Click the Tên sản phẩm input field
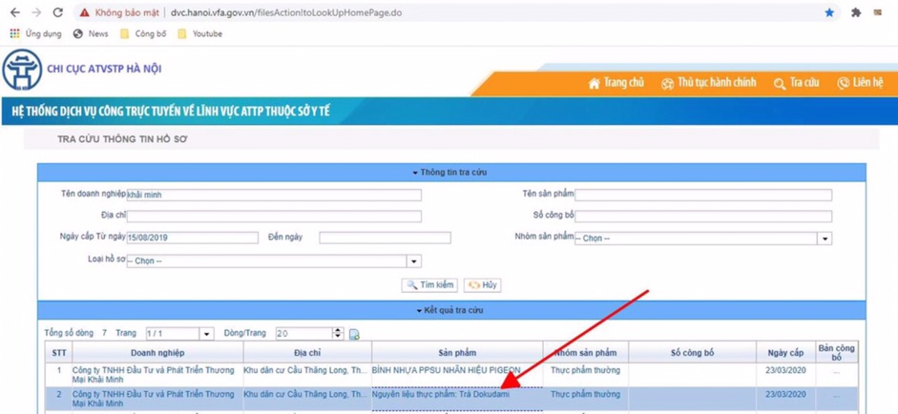 (702, 195)
